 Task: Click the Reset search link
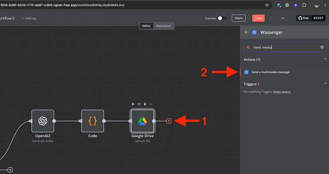(x=282, y=92)
